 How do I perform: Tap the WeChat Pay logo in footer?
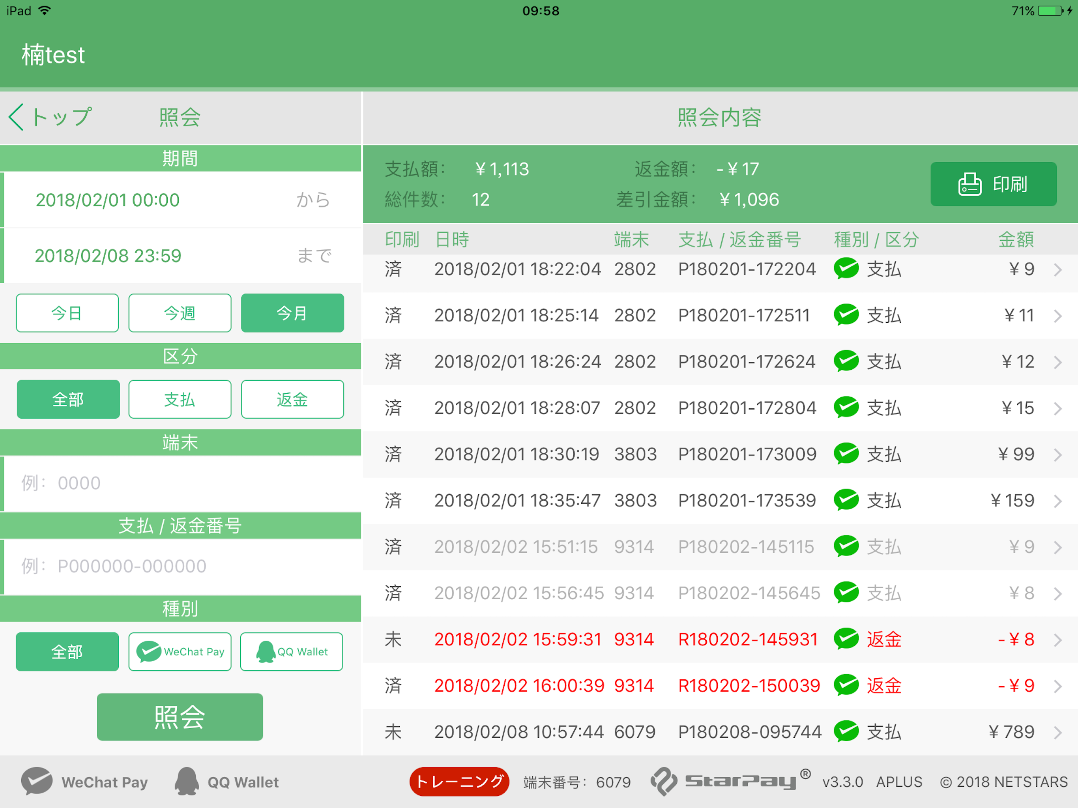point(37,781)
